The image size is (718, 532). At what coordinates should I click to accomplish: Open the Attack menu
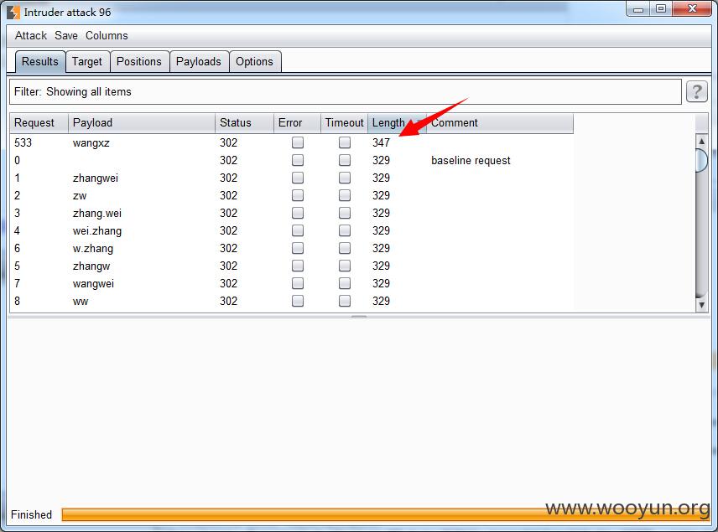point(31,36)
